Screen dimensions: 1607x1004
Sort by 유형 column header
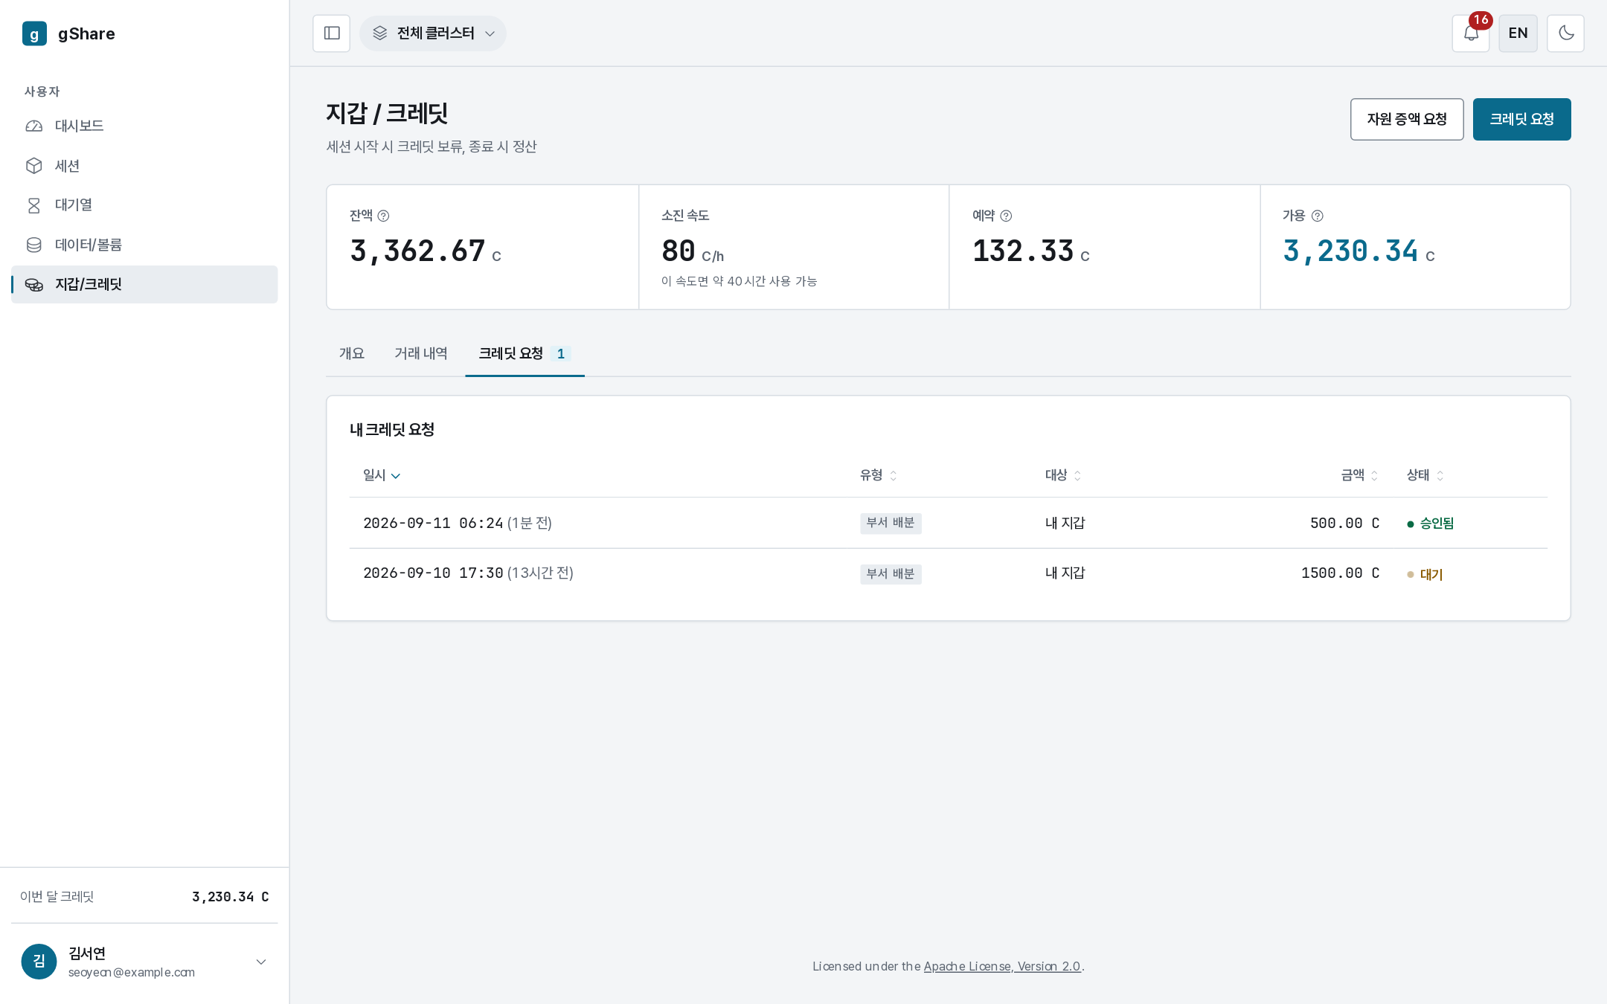[x=879, y=475]
